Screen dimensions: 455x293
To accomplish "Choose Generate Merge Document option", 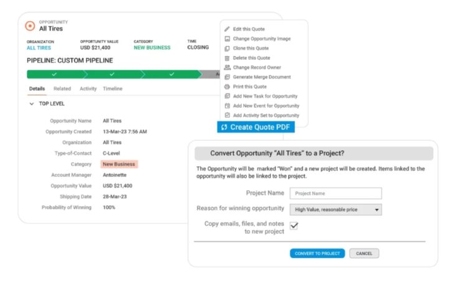I will [262, 77].
